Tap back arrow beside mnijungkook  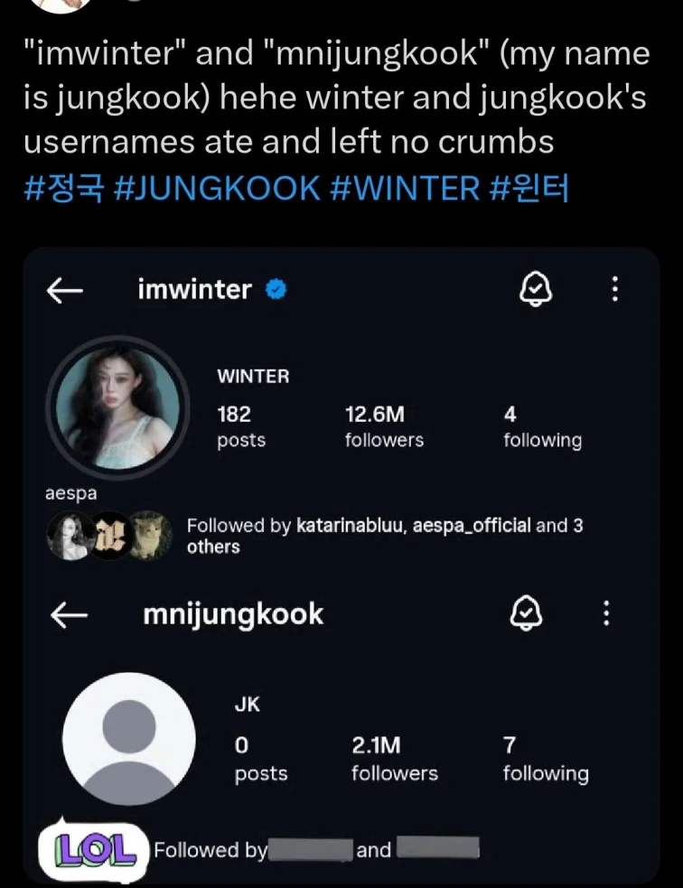(x=68, y=615)
